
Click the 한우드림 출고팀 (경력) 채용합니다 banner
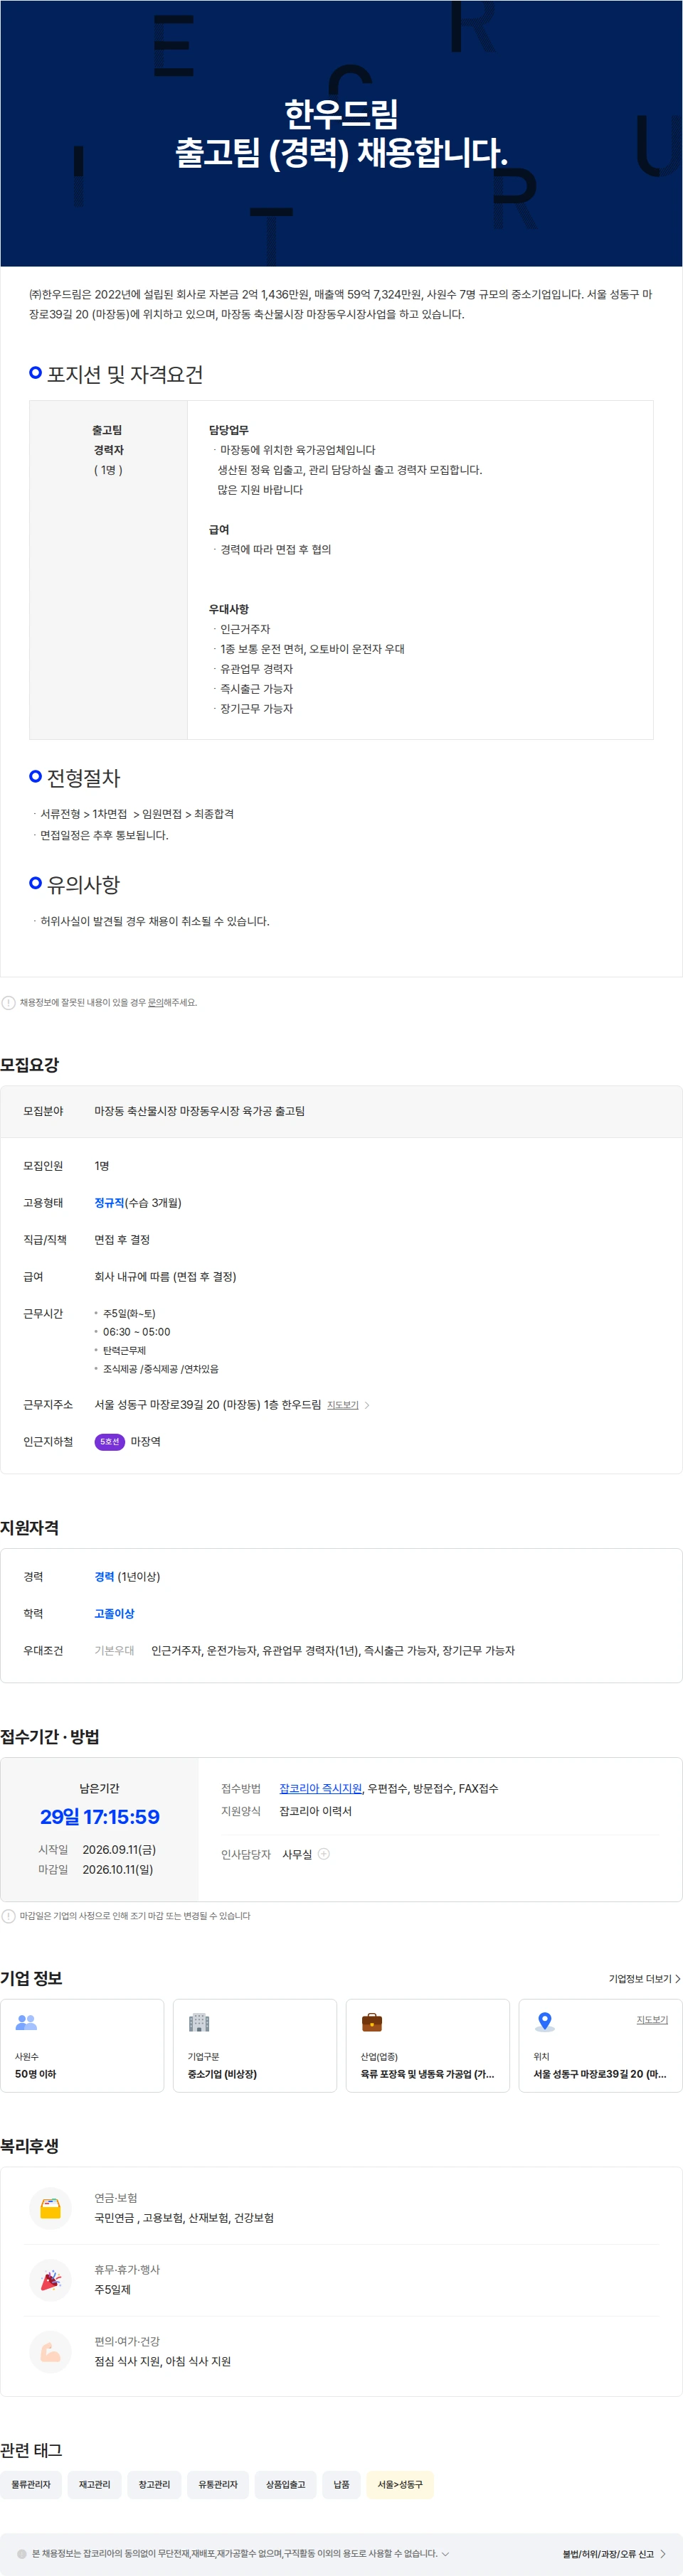pos(341,133)
